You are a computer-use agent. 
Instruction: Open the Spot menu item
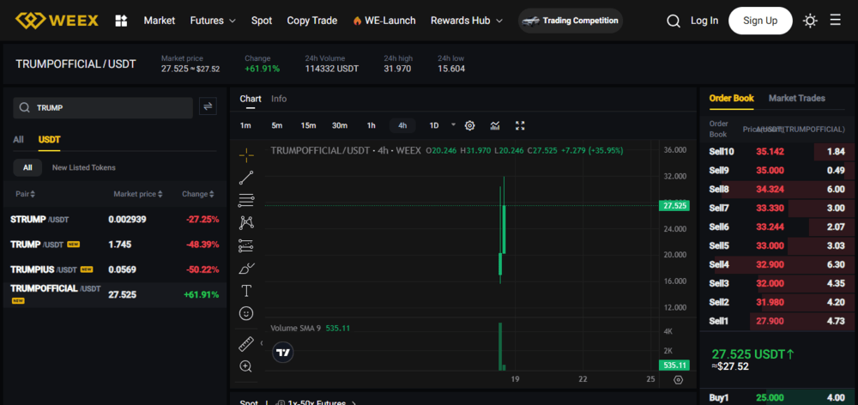coord(262,21)
